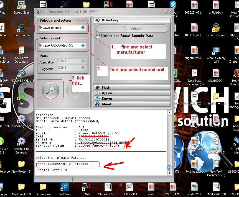
Task: Select the nokia1002C archive icon
Action: tap(216, 76)
